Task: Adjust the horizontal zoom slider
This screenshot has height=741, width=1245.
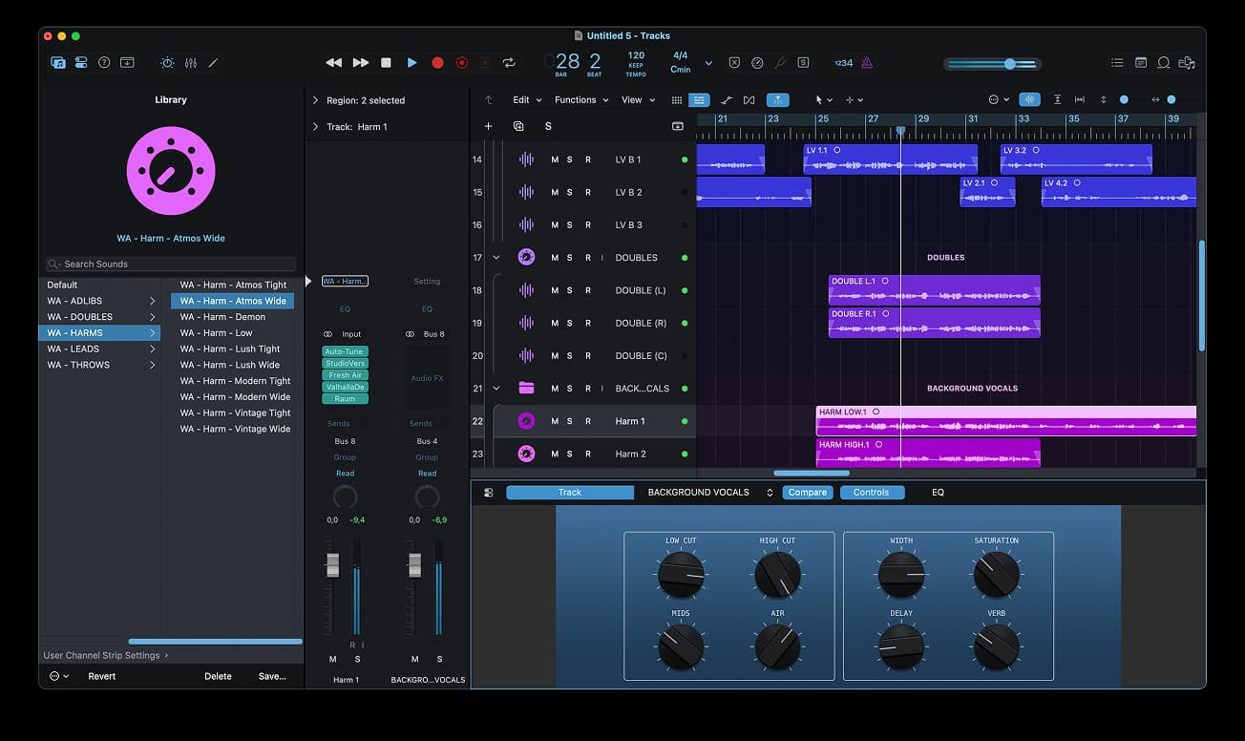Action: [x=1171, y=100]
